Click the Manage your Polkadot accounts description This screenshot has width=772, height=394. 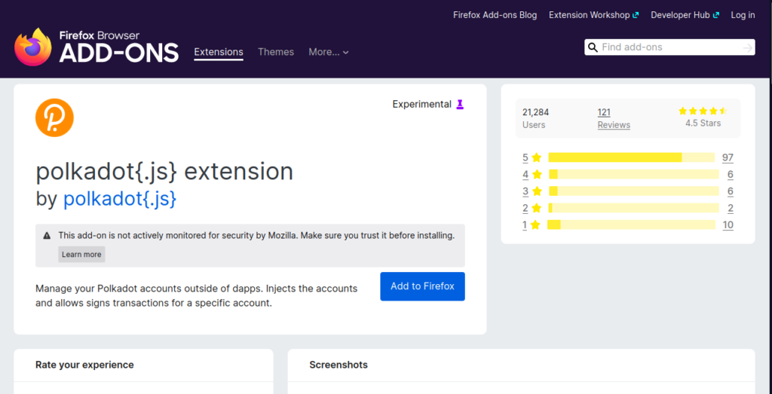pos(197,295)
